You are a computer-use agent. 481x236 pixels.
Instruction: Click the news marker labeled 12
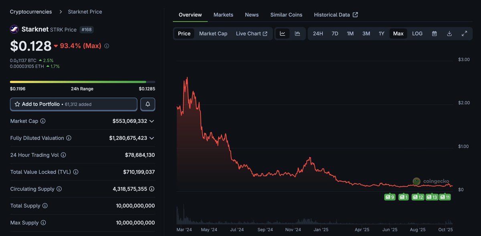418,197
